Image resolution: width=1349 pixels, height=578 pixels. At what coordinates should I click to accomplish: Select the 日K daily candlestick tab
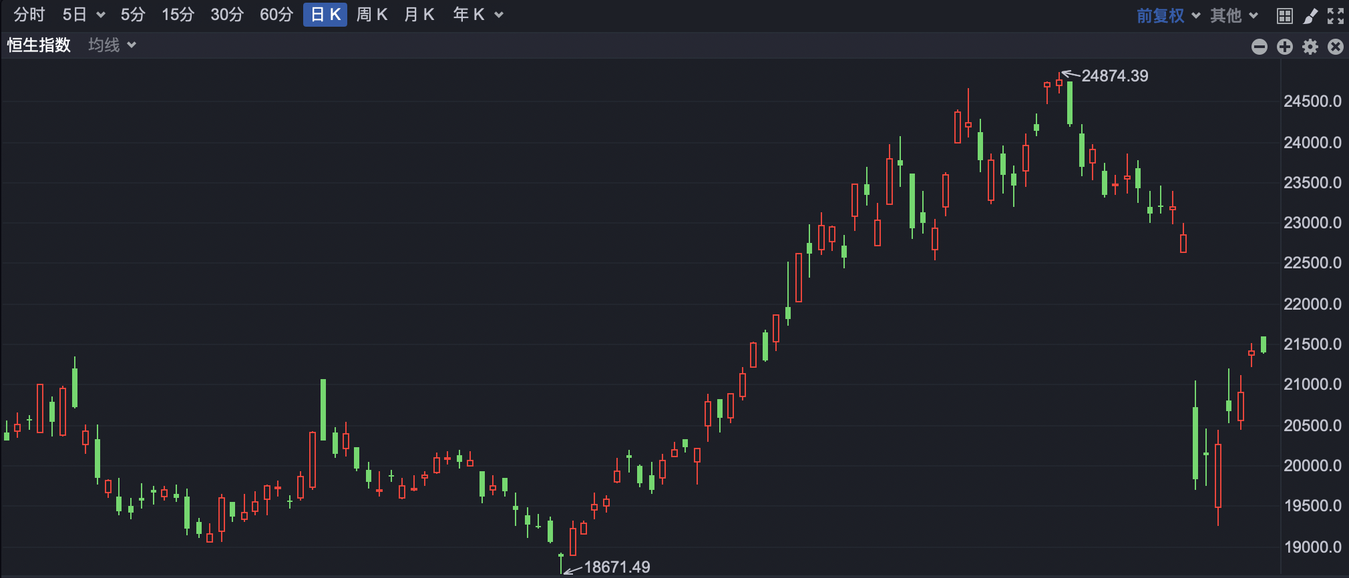pos(325,15)
